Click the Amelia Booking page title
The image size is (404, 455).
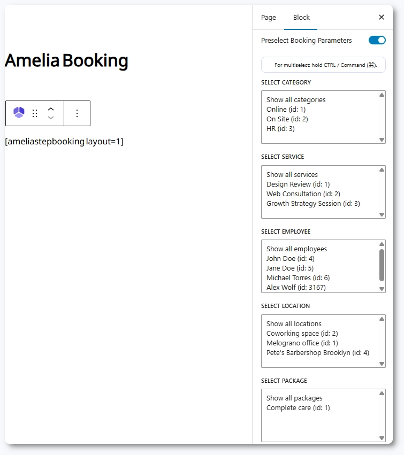pos(66,60)
